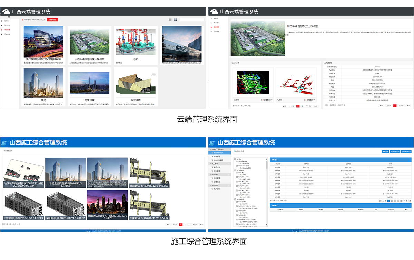Go to page 5 in statistics table pagination
The height and width of the screenshot is (260, 414).
[401, 201]
